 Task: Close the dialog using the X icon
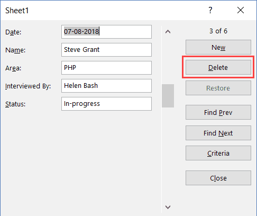coord(241,10)
